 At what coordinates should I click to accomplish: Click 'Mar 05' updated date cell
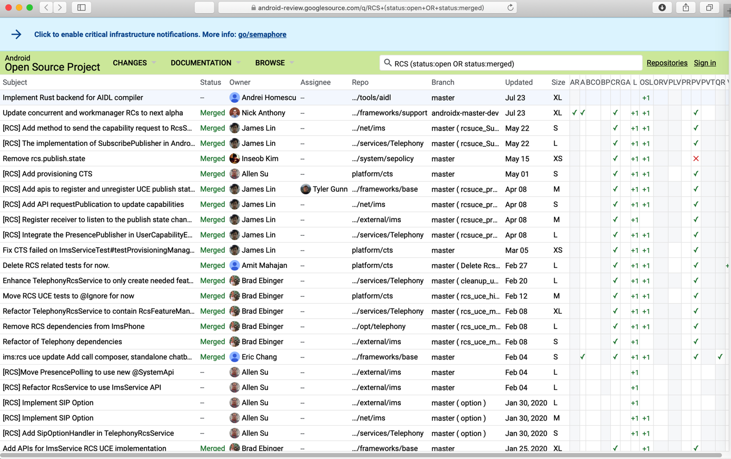[517, 250]
